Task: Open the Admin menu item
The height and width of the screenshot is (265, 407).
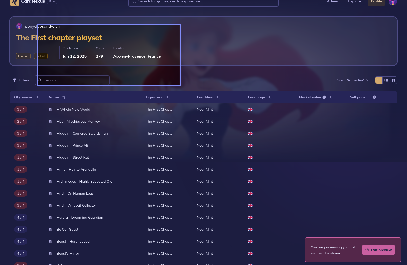Action: [332, 2]
